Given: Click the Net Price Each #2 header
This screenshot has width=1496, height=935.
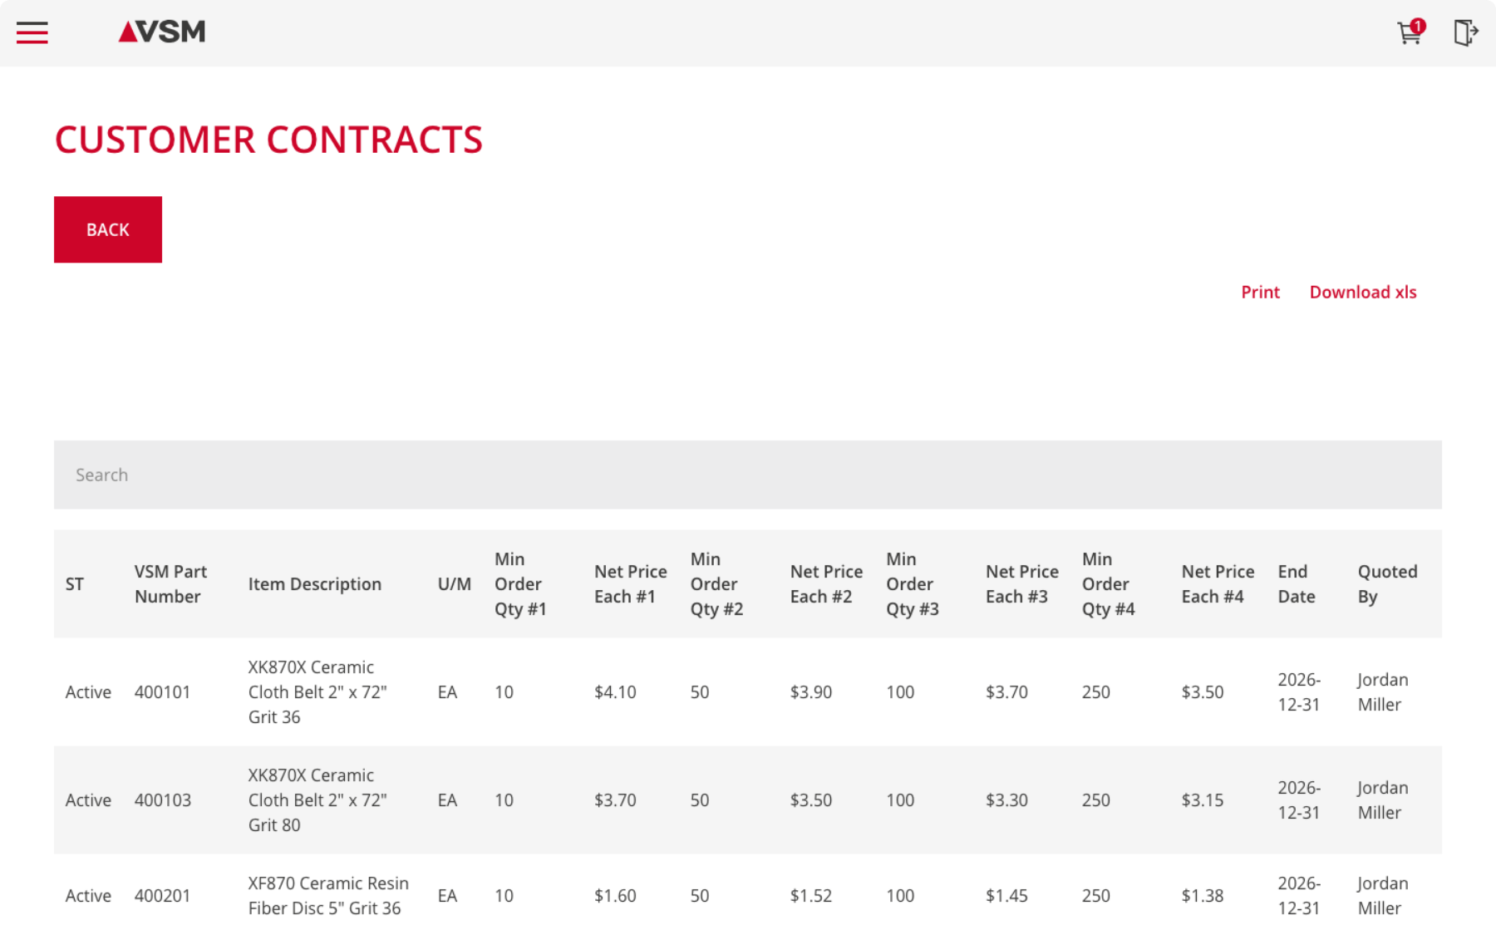Looking at the screenshot, I should click(826, 584).
